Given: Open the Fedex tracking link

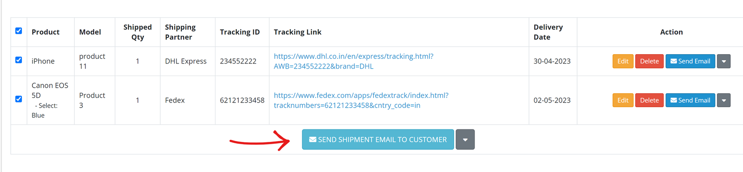Looking at the screenshot, I should tap(361, 100).
